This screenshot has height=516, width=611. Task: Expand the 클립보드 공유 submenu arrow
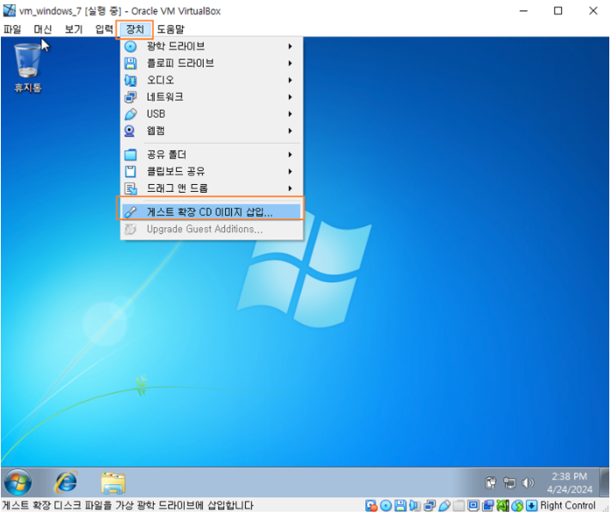tap(290, 172)
